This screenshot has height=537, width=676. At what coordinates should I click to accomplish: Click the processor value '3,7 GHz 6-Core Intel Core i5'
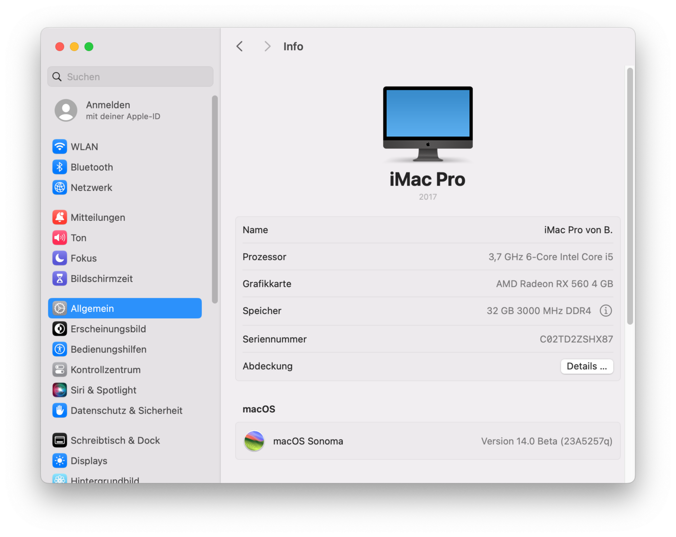click(551, 257)
